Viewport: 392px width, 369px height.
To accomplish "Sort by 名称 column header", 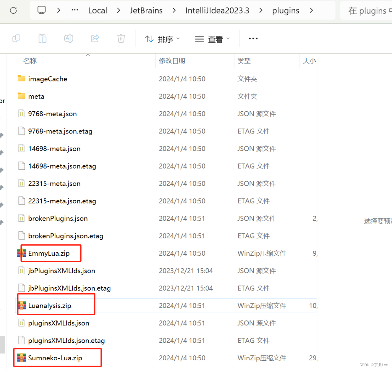I will (30, 61).
